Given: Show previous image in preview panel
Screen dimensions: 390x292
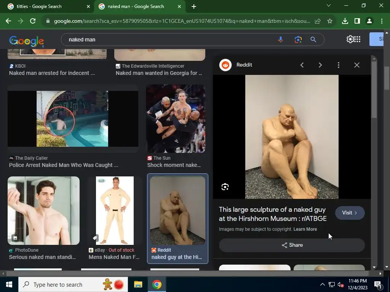Looking at the screenshot, I should 302,65.
